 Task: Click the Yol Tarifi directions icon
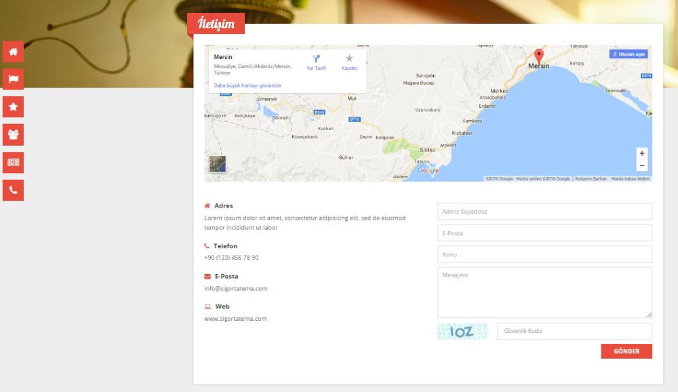(x=316, y=59)
